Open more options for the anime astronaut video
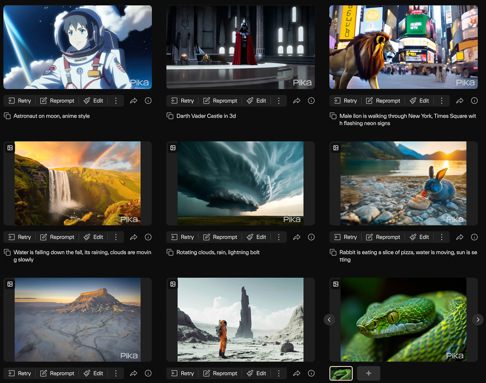This screenshot has width=486, height=383. coord(116,101)
